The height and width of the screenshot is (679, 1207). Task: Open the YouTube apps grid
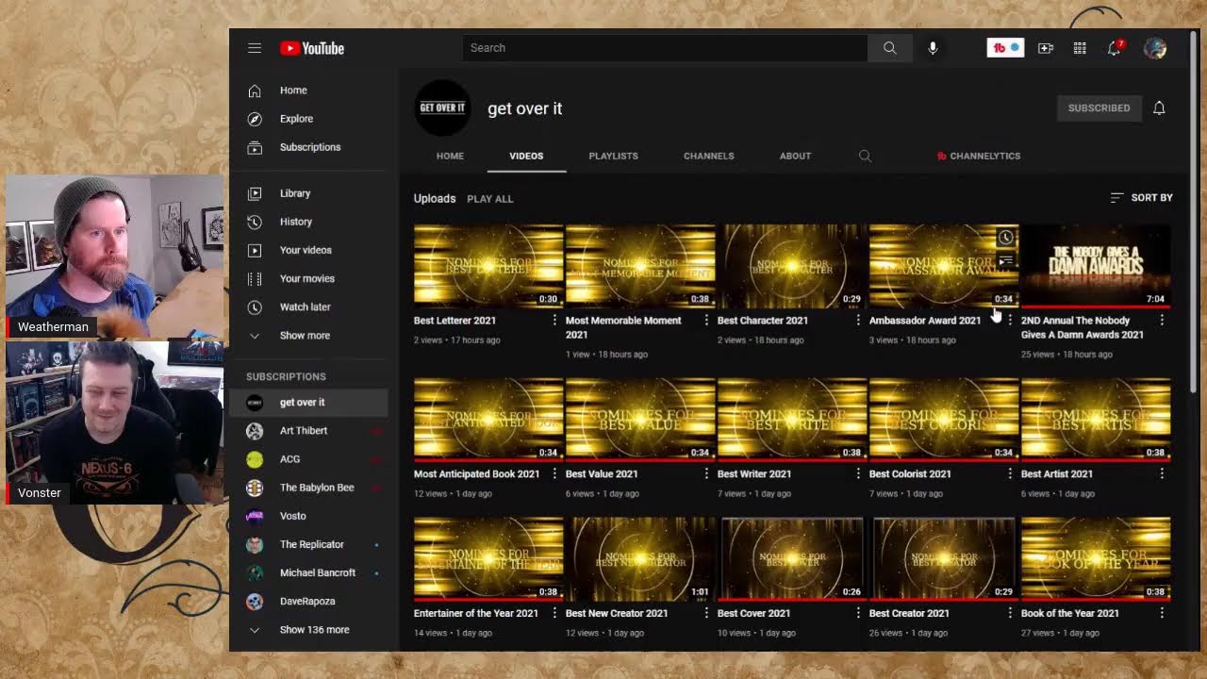[x=1080, y=48]
